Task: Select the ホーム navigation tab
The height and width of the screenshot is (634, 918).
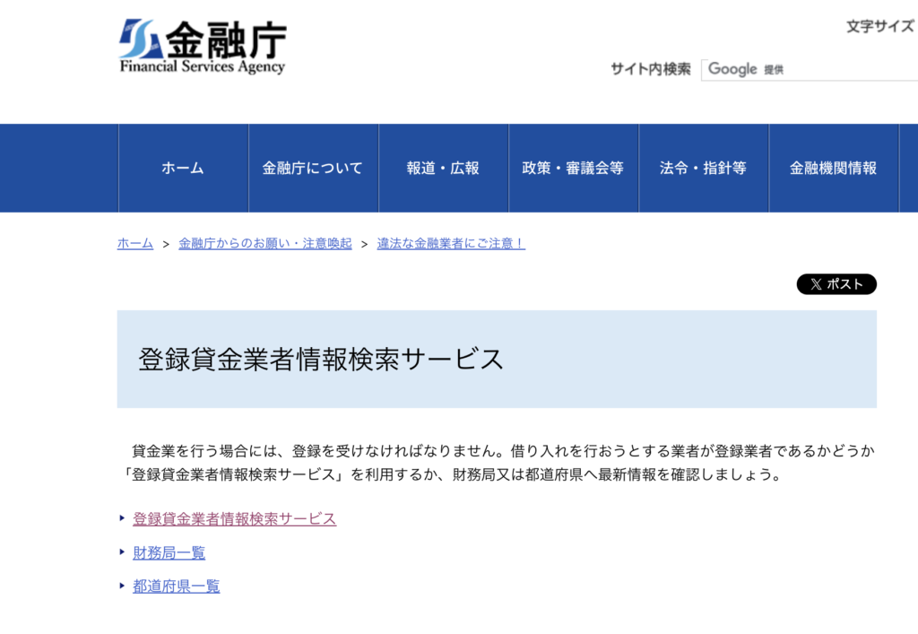Action: point(182,168)
